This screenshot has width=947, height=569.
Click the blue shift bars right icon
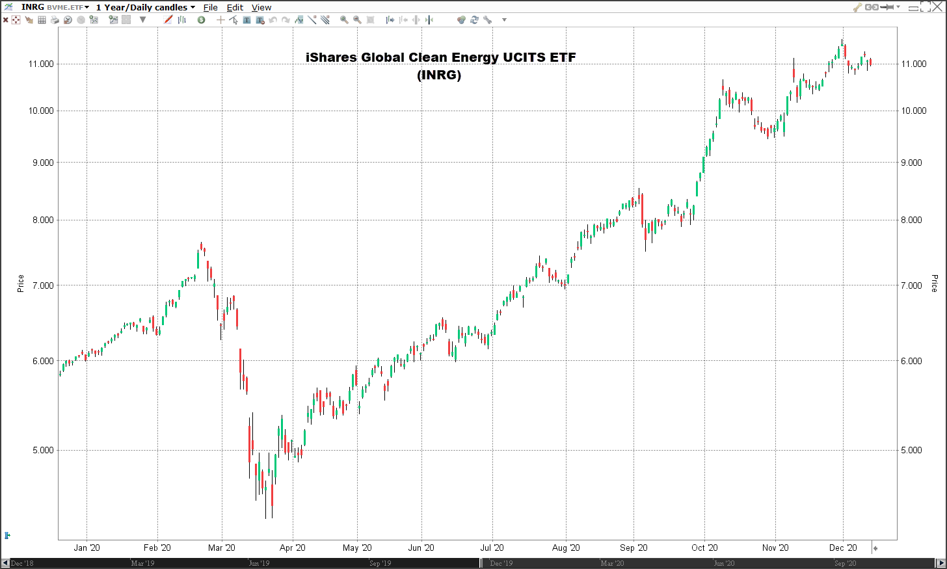click(390, 20)
